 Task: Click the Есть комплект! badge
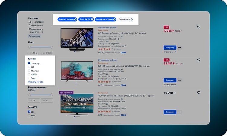66,93
